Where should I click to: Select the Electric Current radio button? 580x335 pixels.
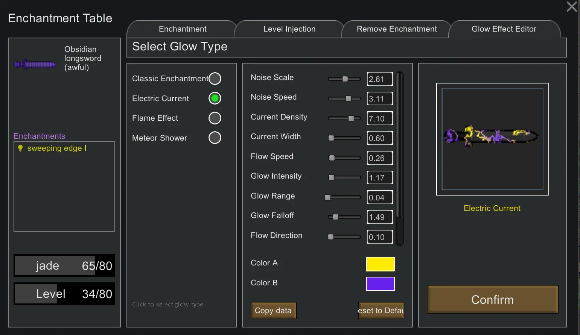pos(215,99)
